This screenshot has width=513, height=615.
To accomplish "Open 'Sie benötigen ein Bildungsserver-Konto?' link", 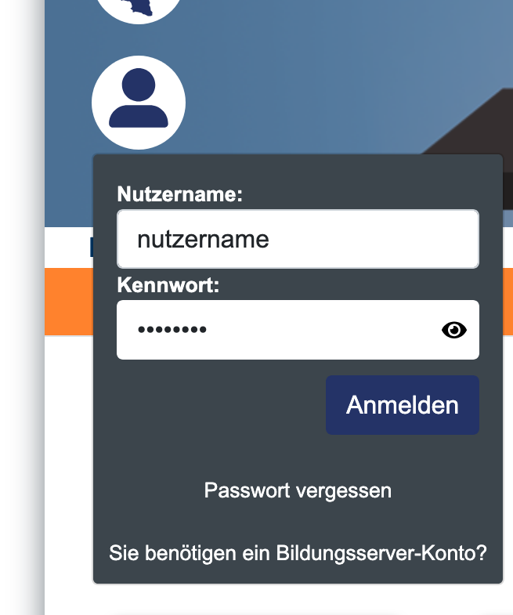I will click(298, 553).
